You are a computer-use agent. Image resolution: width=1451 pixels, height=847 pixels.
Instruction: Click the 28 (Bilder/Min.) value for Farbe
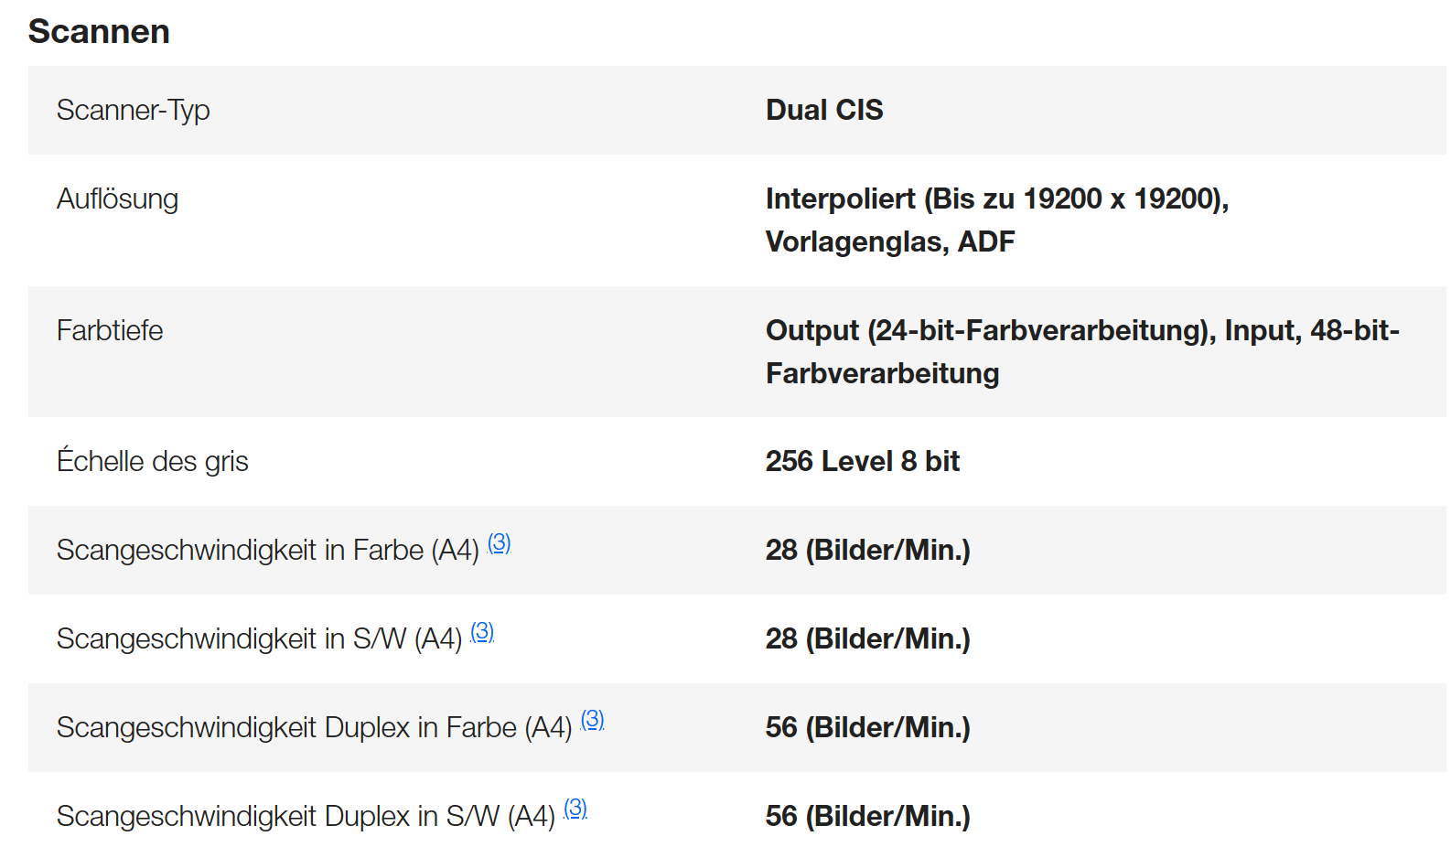tap(868, 550)
